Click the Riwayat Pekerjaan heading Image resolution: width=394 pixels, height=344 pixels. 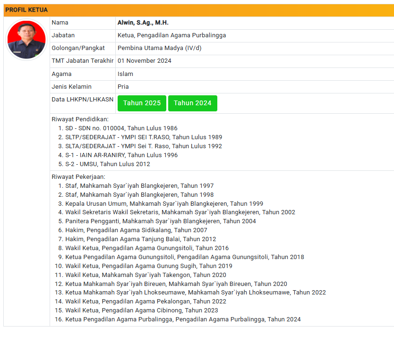(x=78, y=177)
